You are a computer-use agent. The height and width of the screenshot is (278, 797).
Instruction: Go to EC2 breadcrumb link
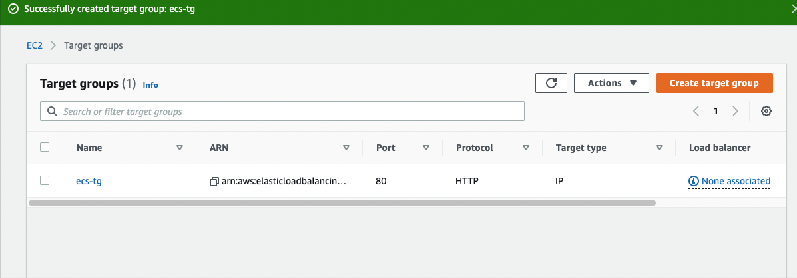[x=35, y=45]
